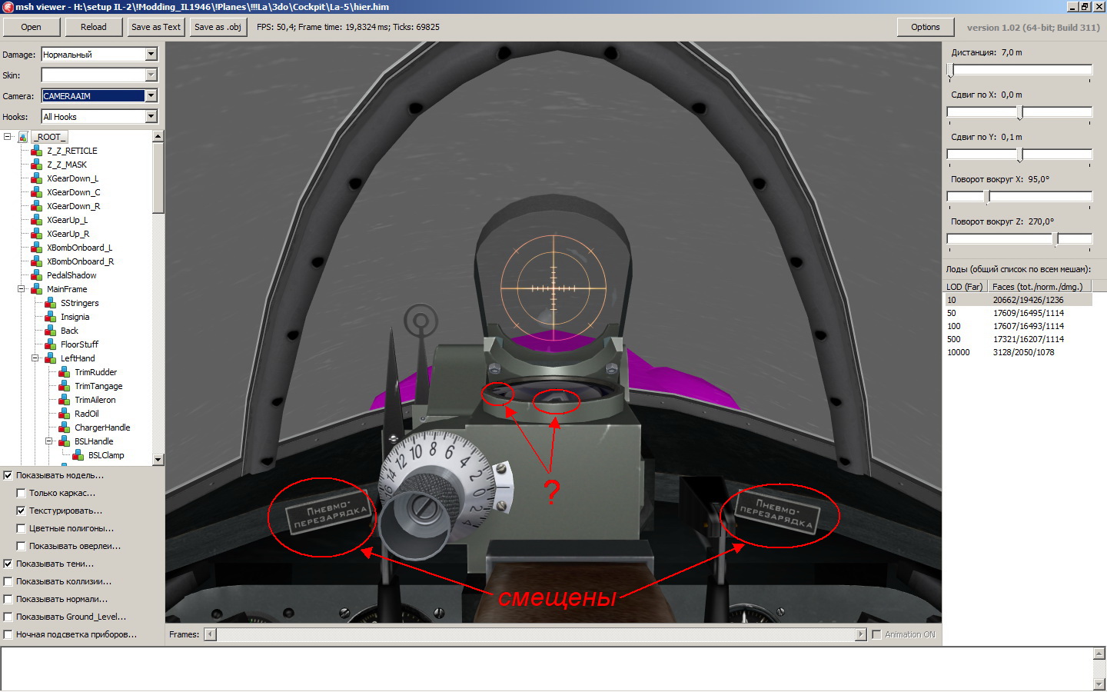Screen dimensions: 1107x692
Task: Click the Z_Z_MASK mesh icon
Action: [36, 165]
